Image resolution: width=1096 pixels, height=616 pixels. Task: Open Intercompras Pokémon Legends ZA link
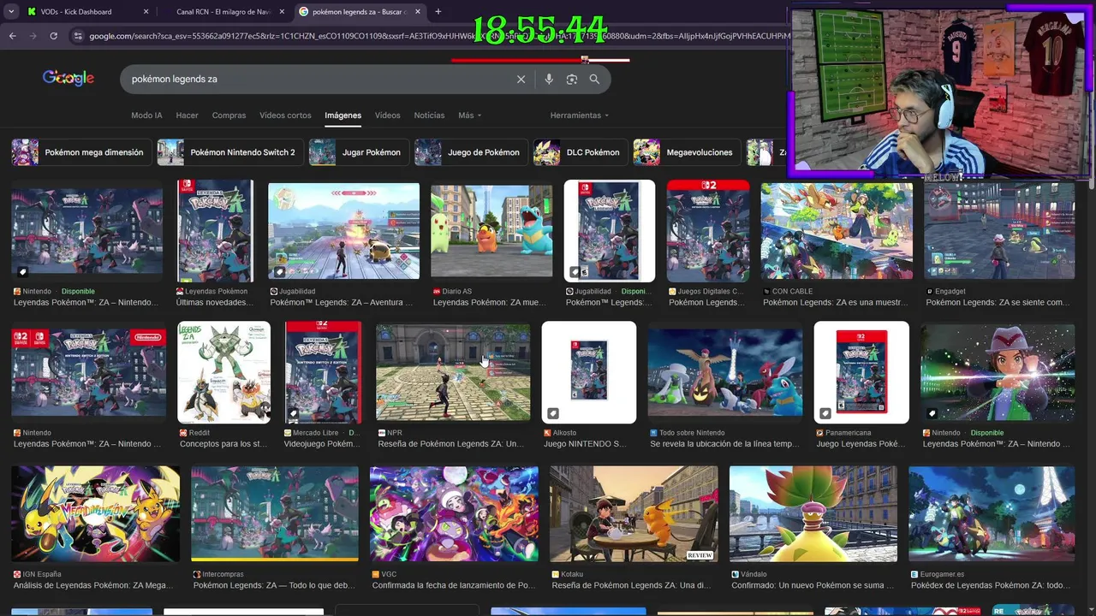pos(274,585)
